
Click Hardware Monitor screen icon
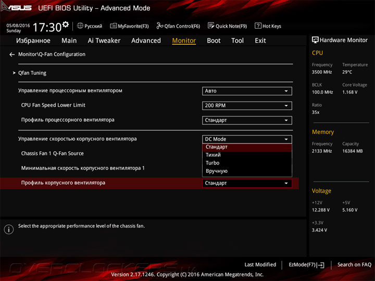click(315, 40)
